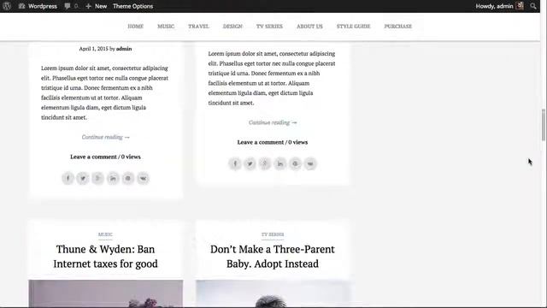The image size is (547, 308).
Task: Click Facebook share icon above Three-Parent Baby post
Action: pyautogui.click(x=235, y=163)
